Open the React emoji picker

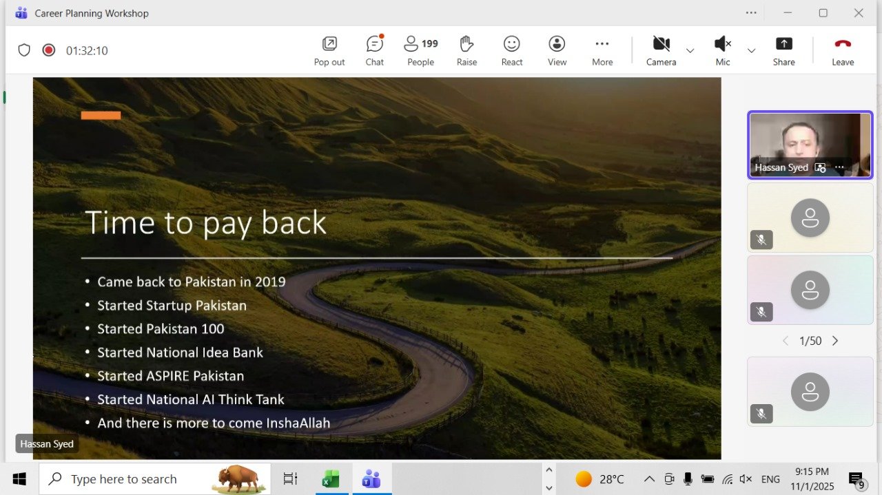click(x=511, y=50)
